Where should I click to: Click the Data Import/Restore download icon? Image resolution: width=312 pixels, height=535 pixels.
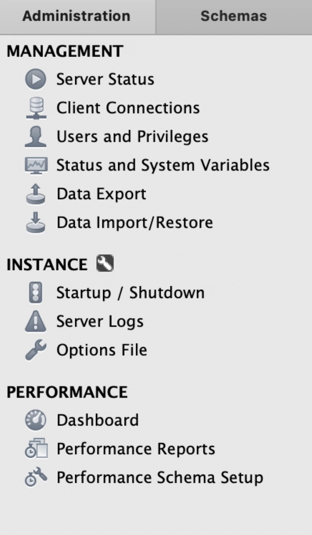(x=36, y=223)
